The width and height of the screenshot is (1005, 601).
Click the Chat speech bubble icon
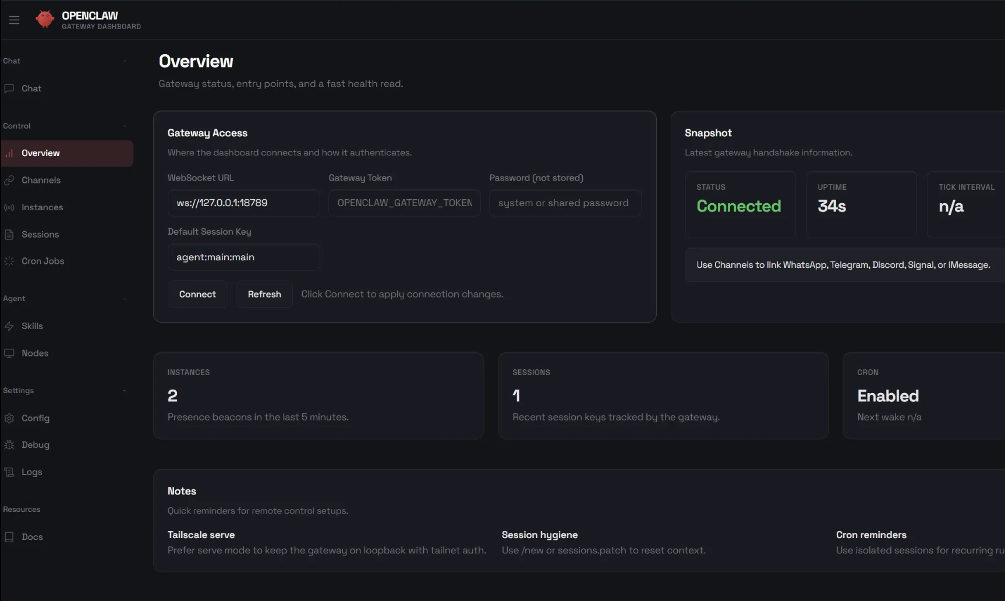(x=9, y=89)
